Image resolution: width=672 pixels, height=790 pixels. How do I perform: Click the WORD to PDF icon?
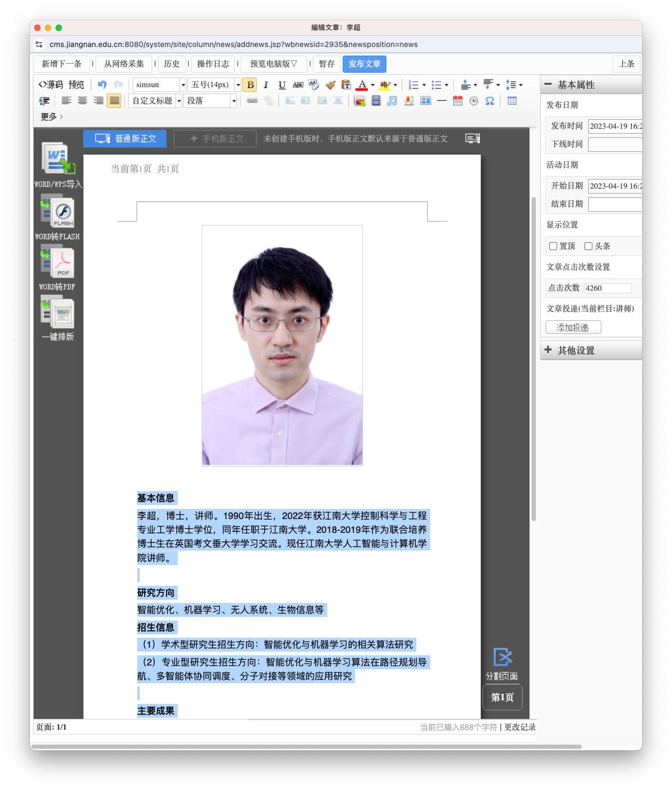tap(58, 262)
